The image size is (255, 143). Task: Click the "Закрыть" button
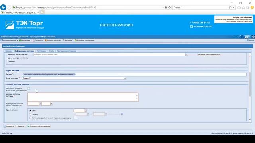(20, 126)
